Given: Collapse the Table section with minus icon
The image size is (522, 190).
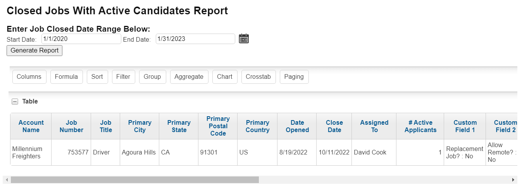Looking at the screenshot, I should 15,102.
